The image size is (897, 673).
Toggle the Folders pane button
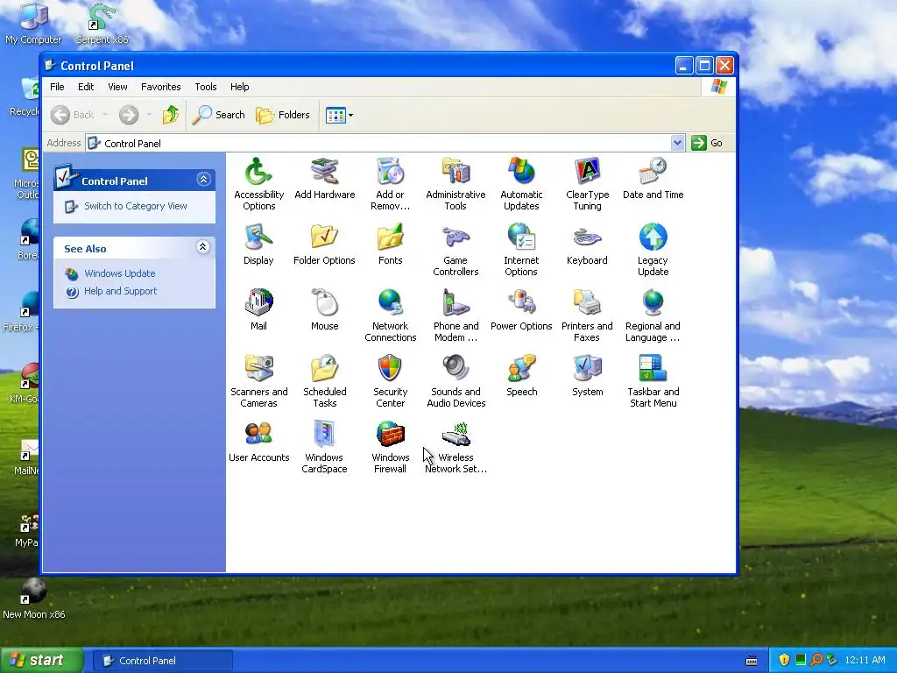(283, 115)
